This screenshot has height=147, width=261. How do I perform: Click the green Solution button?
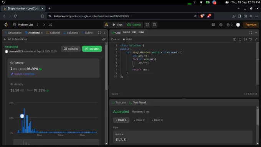92,49
